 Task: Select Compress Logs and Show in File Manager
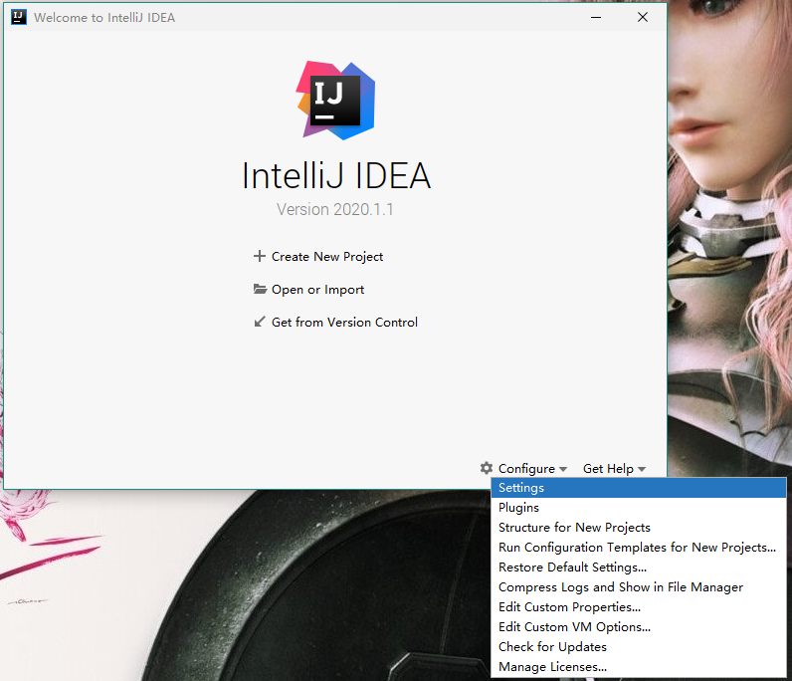(x=639, y=587)
